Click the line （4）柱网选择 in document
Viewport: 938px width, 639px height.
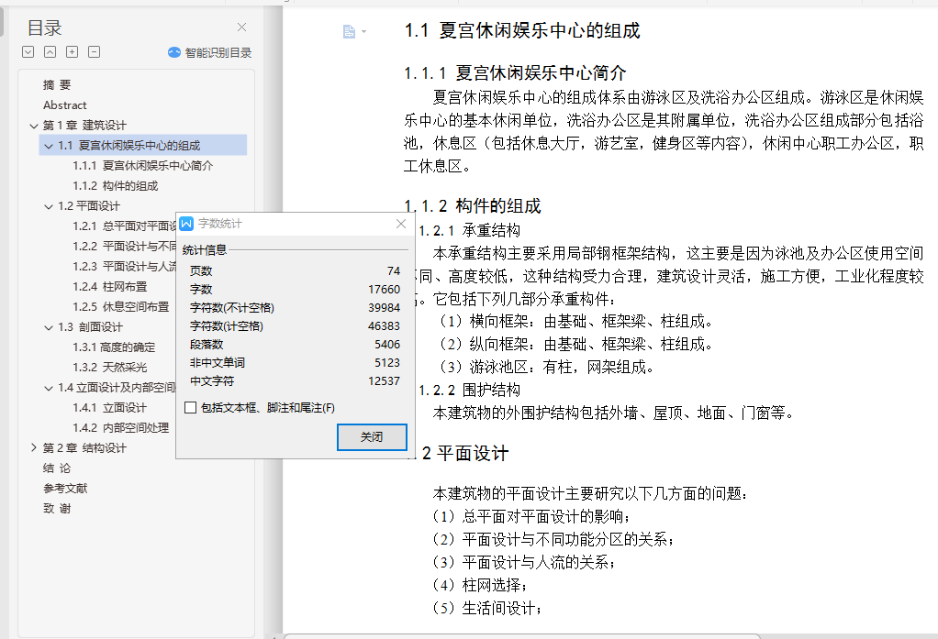pyautogui.click(x=480, y=585)
